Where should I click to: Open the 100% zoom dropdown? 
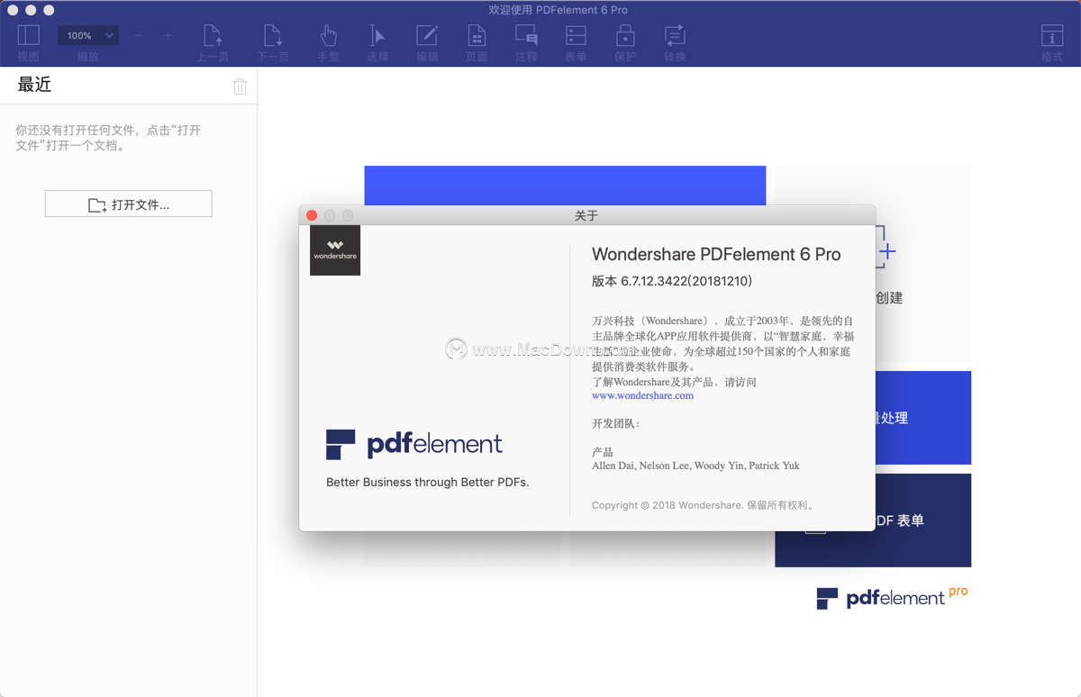click(88, 36)
